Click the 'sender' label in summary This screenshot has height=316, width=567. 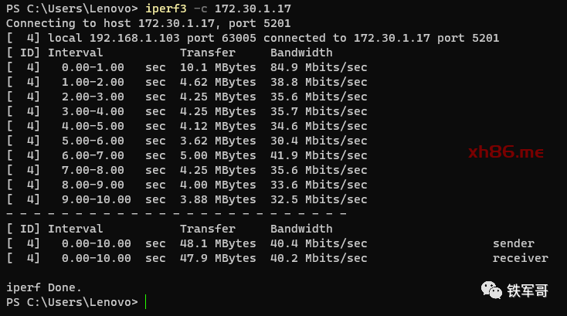(x=514, y=243)
